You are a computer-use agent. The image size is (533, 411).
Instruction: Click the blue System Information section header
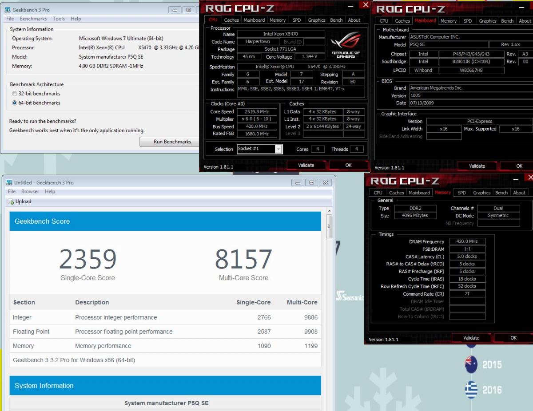coord(165,386)
